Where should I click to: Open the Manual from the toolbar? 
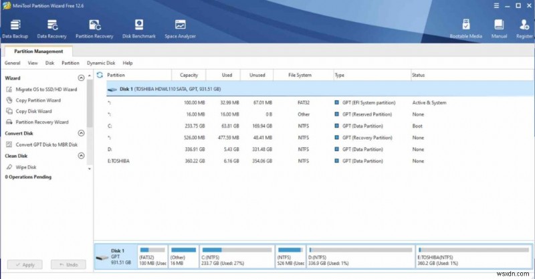click(x=498, y=28)
